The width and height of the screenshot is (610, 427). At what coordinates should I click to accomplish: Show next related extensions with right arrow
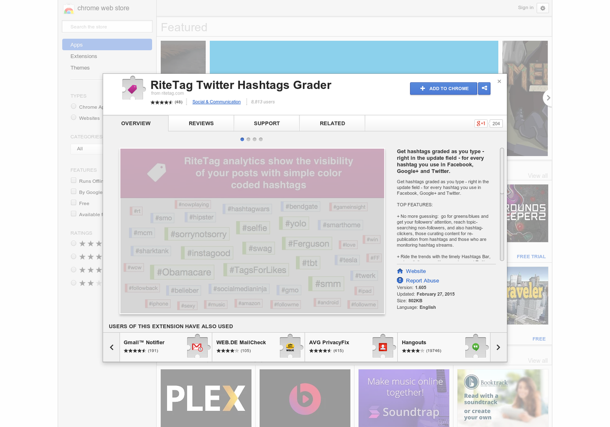coord(498,347)
